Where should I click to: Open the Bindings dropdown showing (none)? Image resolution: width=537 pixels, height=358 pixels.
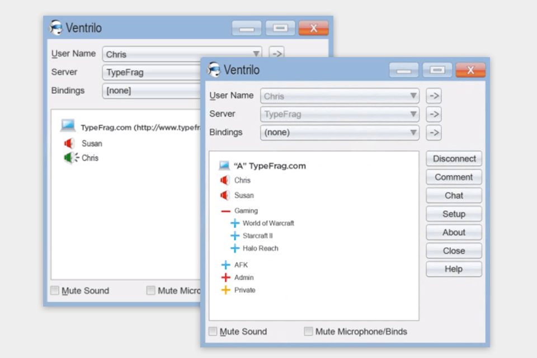tap(340, 133)
